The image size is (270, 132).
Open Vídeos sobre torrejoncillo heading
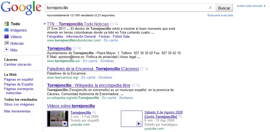[x=71, y=106]
